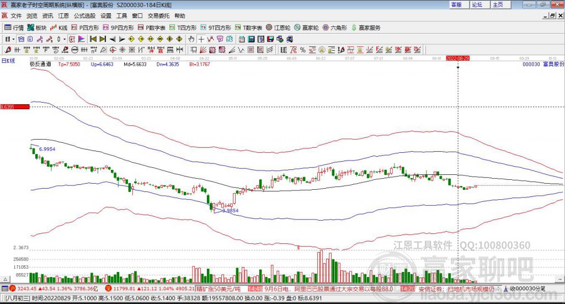Select the crossed circle drawing tool
565x304 pixels.
coord(113,50)
